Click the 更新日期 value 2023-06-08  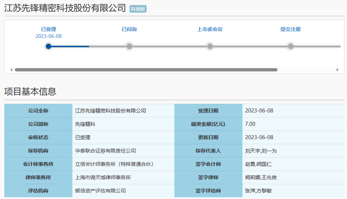click(259, 137)
